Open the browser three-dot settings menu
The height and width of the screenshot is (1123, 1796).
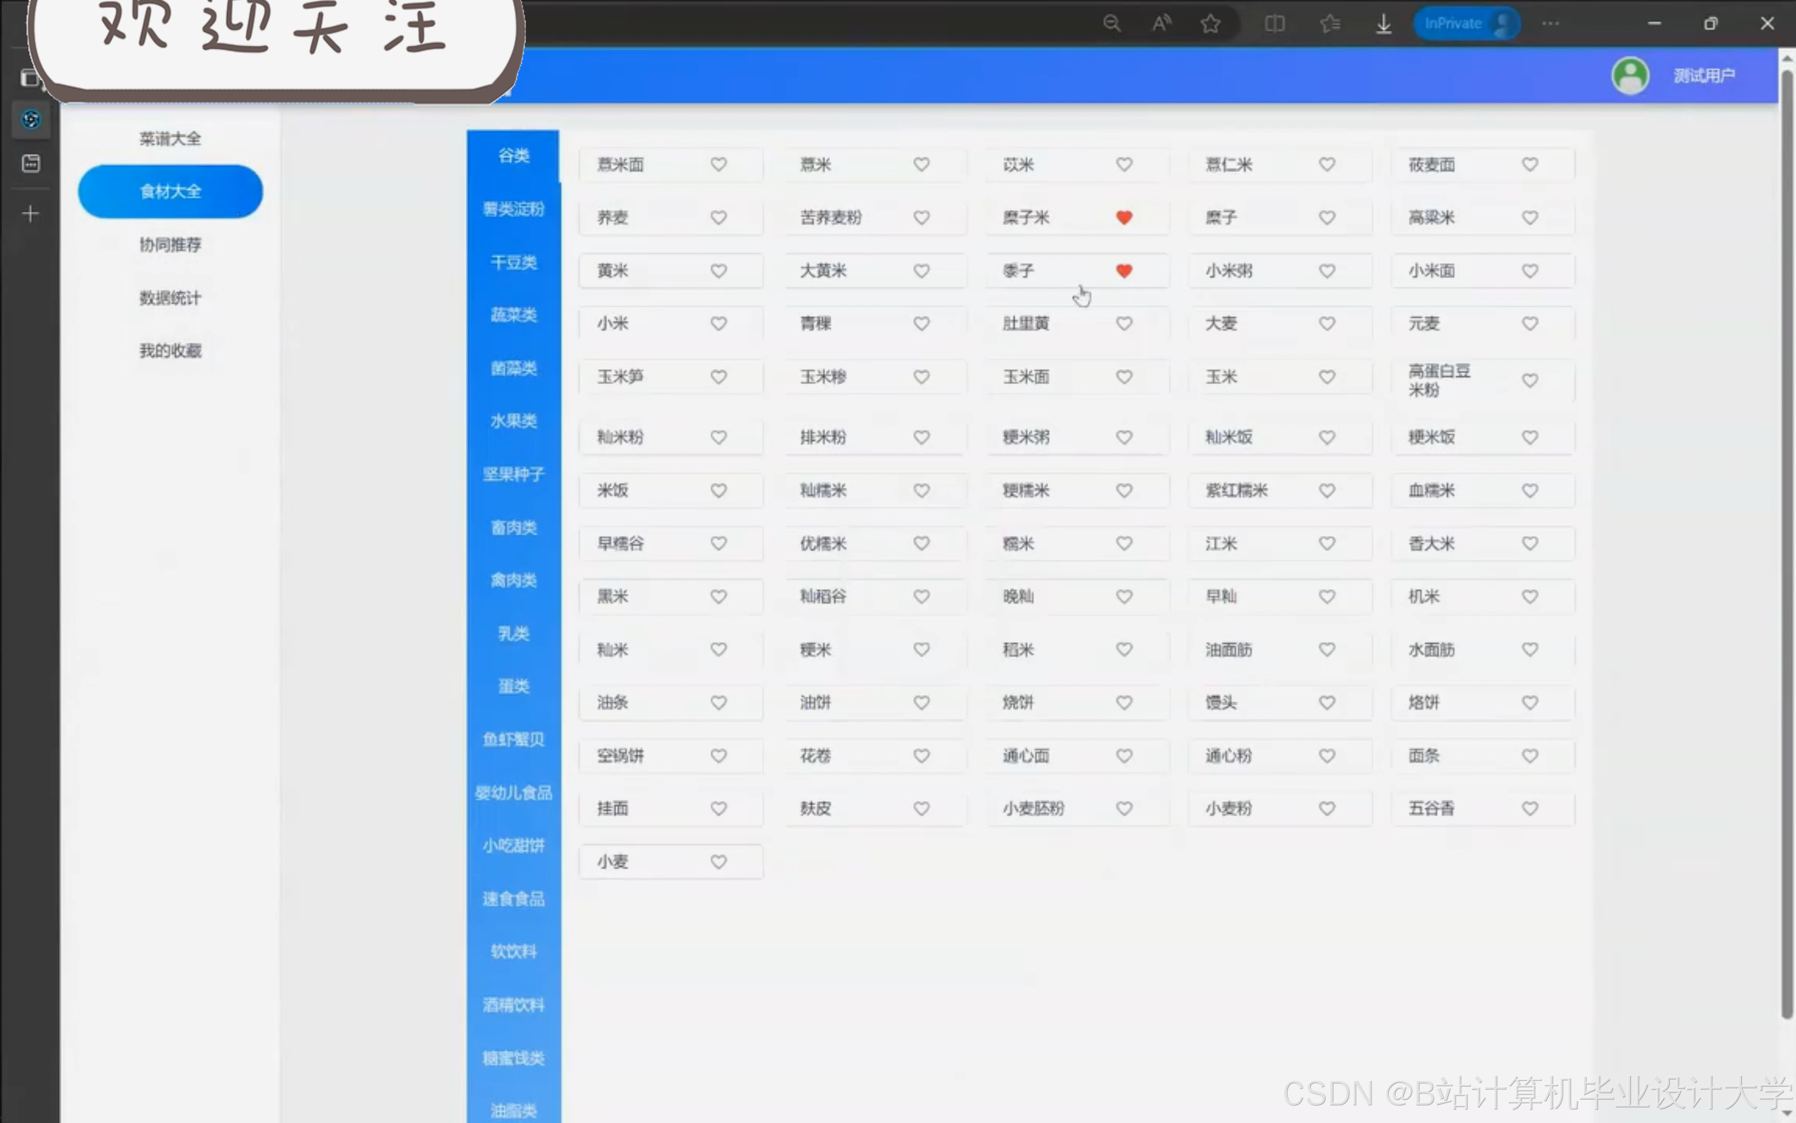click(1550, 24)
